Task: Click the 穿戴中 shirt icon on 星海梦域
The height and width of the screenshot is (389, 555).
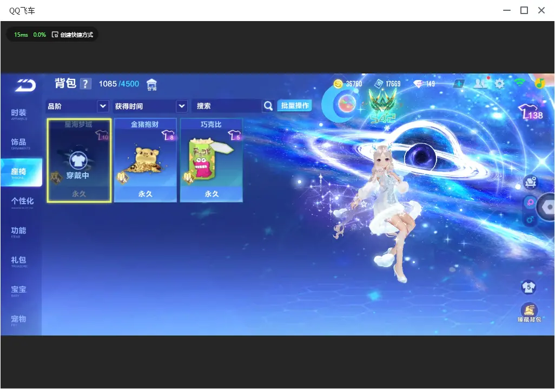Action: point(78,160)
